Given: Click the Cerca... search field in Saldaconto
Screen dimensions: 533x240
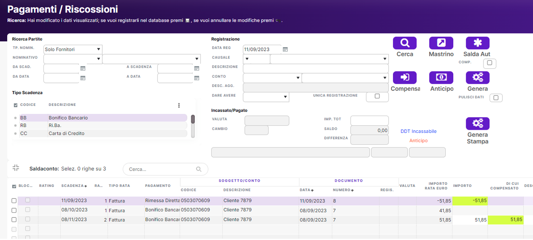Looking at the screenshot, I should (165, 170).
